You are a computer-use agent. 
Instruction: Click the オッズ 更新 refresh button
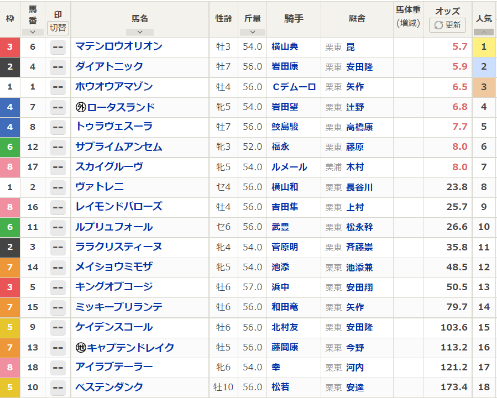click(x=447, y=25)
